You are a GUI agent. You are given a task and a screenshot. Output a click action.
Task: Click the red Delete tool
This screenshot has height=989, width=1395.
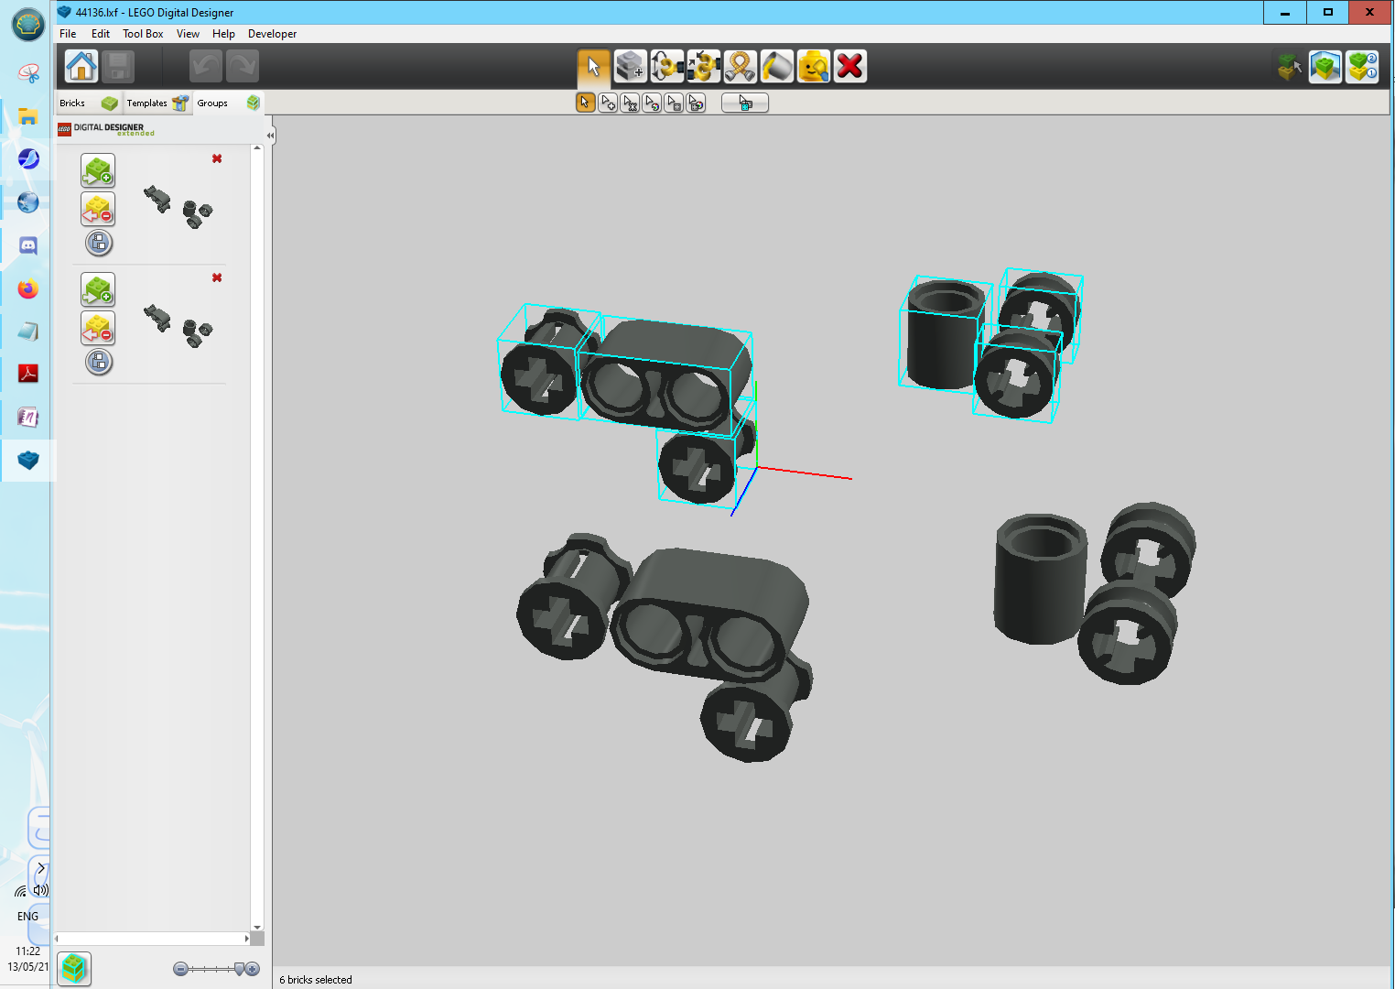tap(849, 66)
